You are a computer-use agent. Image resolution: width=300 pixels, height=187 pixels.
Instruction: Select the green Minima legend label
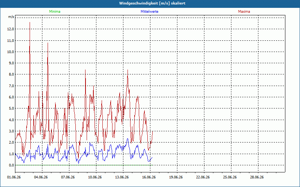point(55,12)
